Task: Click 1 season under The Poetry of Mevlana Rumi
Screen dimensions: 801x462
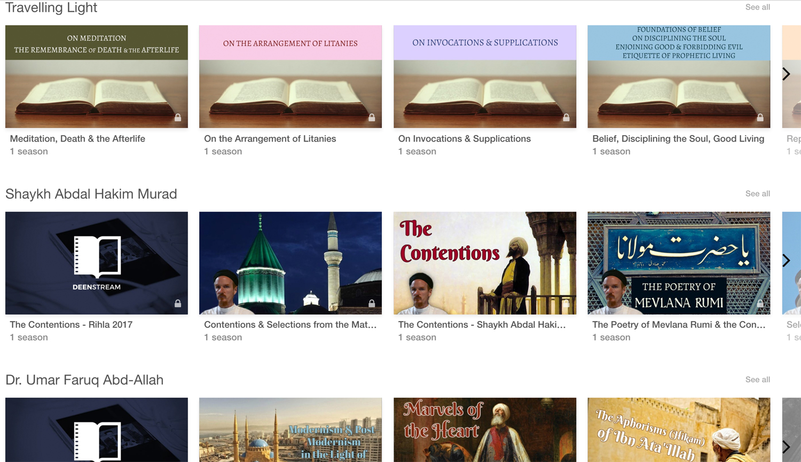Action: [x=611, y=337]
